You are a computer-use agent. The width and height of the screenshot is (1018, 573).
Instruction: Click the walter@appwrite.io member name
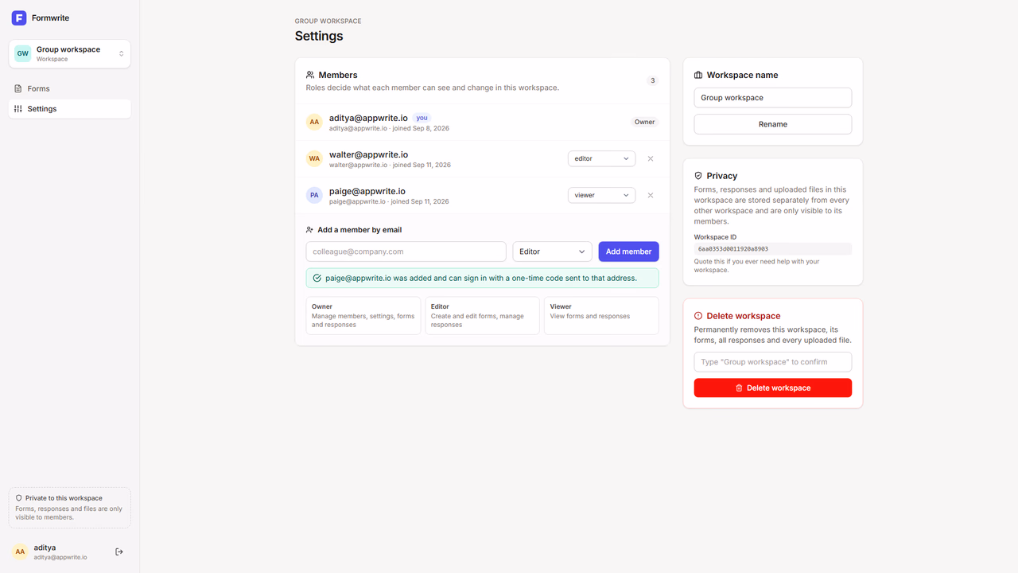pos(369,154)
